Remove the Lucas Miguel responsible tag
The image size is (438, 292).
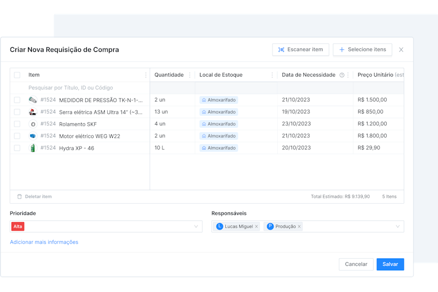click(x=257, y=226)
